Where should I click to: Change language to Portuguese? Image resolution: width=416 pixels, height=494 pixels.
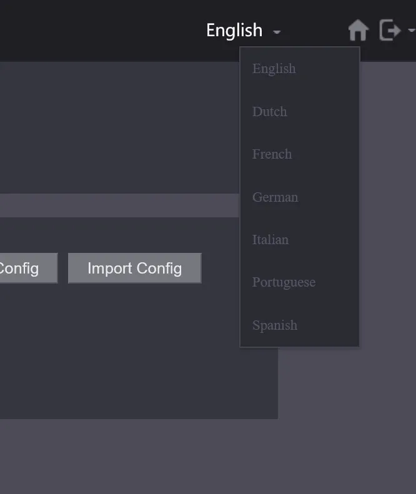coord(284,282)
